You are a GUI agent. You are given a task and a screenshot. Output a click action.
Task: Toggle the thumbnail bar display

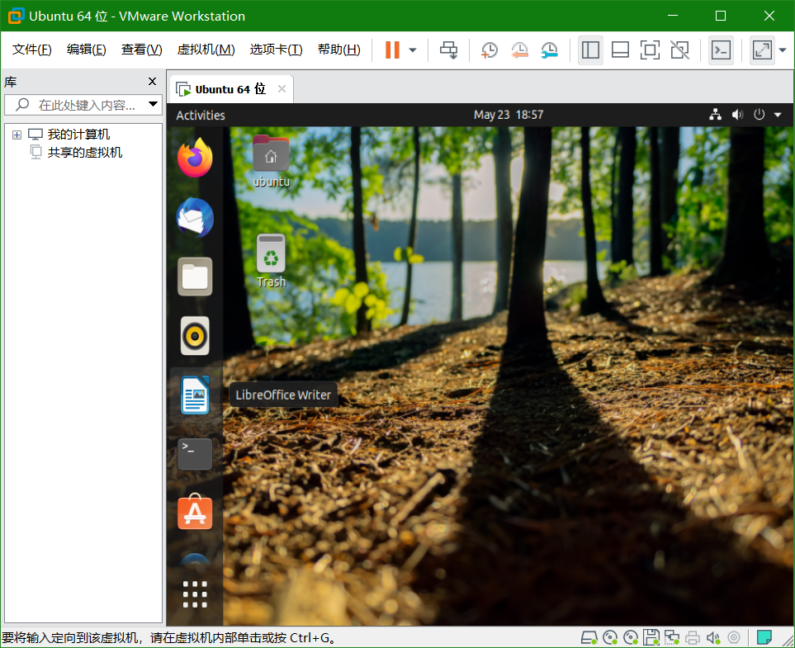click(620, 50)
